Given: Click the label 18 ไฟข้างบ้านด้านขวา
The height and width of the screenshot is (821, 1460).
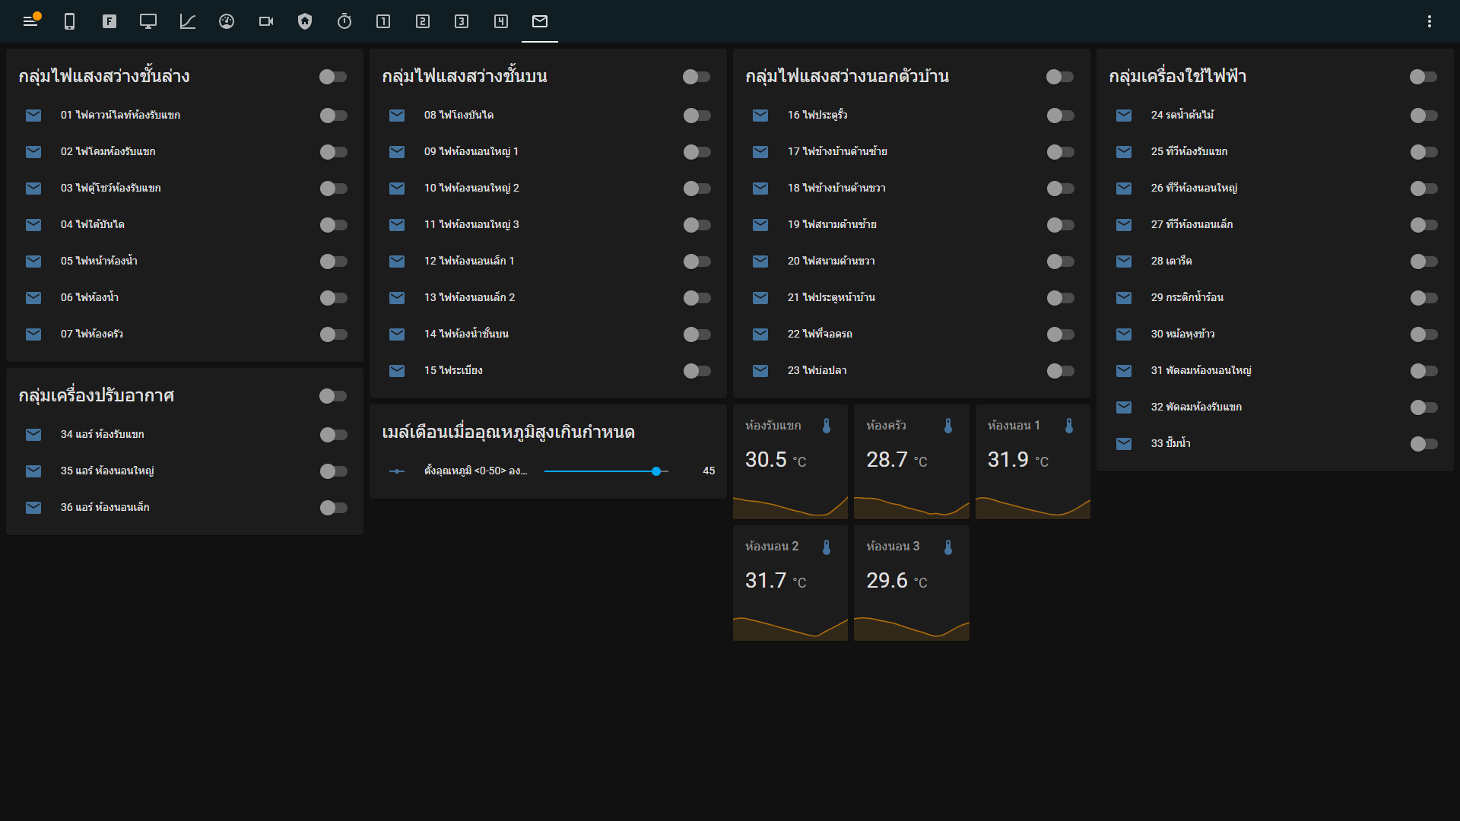Looking at the screenshot, I should [836, 188].
